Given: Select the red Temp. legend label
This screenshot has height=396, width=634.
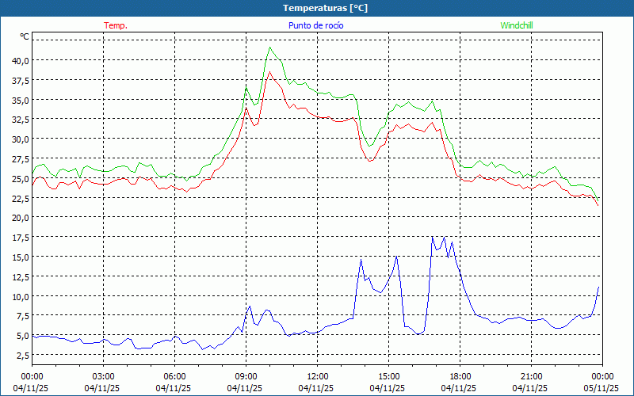Looking at the screenshot, I should (115, 25).
